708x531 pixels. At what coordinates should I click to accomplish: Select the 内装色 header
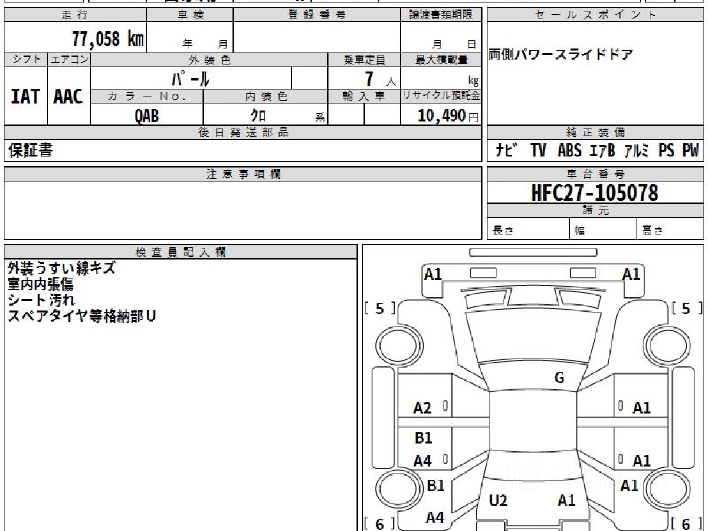click(265, 97)
